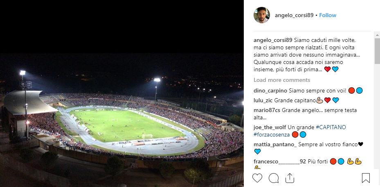The image size is (380, 187).
Task: Click the comments scrollbar thumb
Action: click(377, 51)
